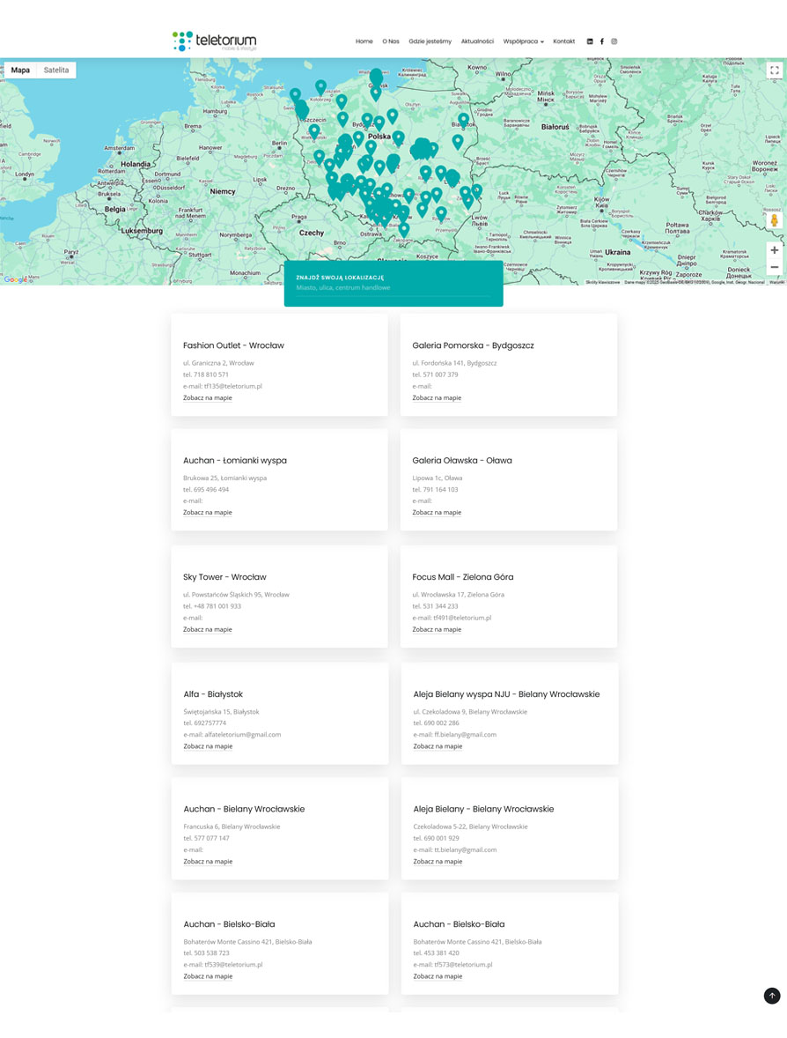
Task: Click Zobacz na mapie for Focus Mall Zielona Góra
Action: pyautogui.click(x=437, y=629)
